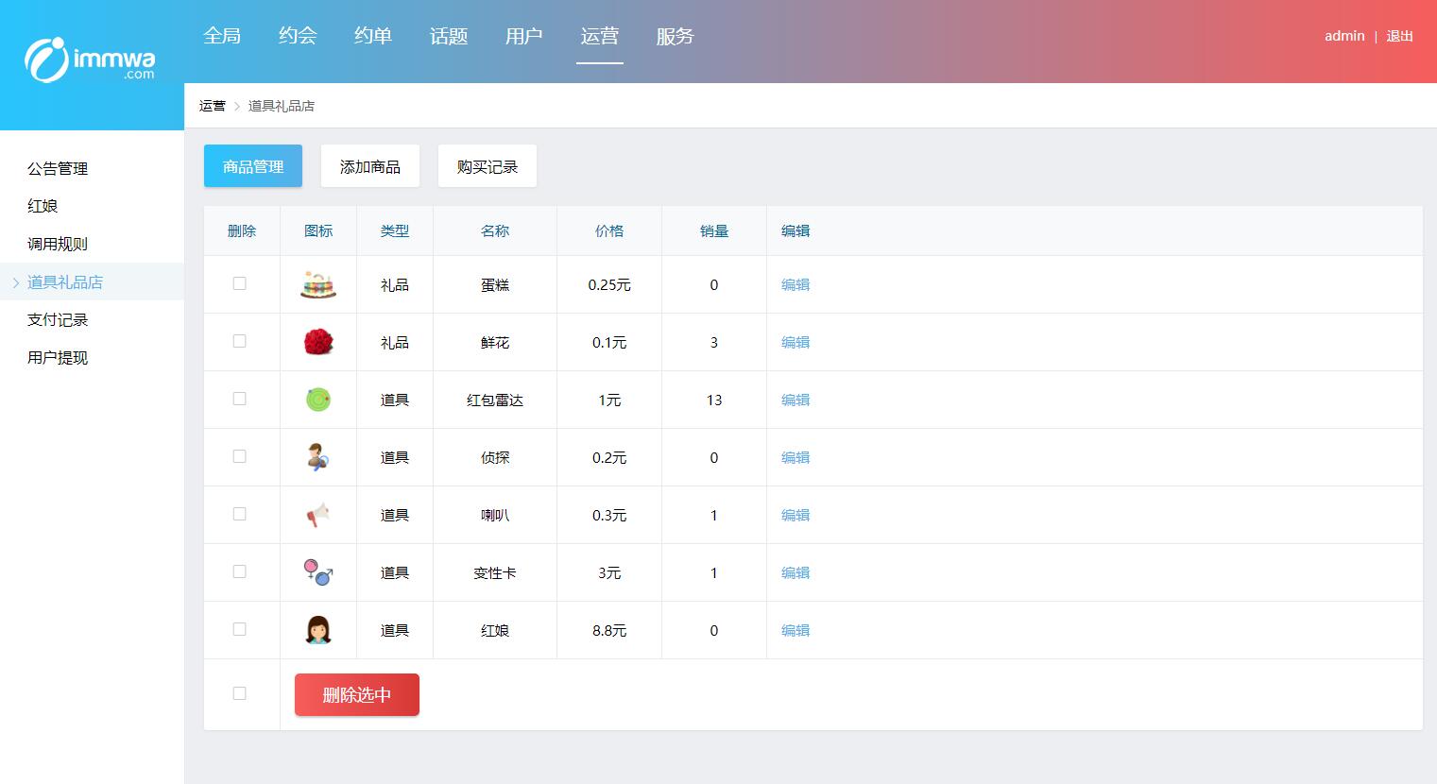
Task: Open the 用户 top navigation tab
Action: click(523, 36)
